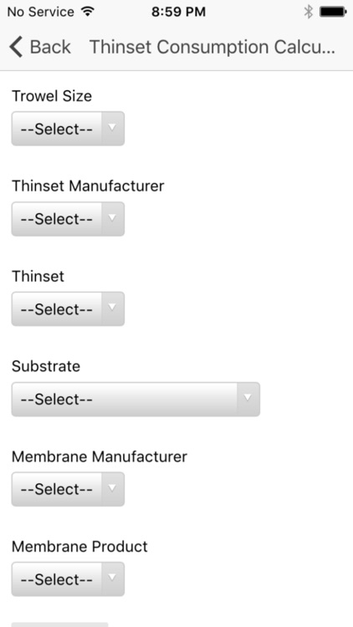
Task: Open the Trowel Size dropdown
Action: click(68, 129)
